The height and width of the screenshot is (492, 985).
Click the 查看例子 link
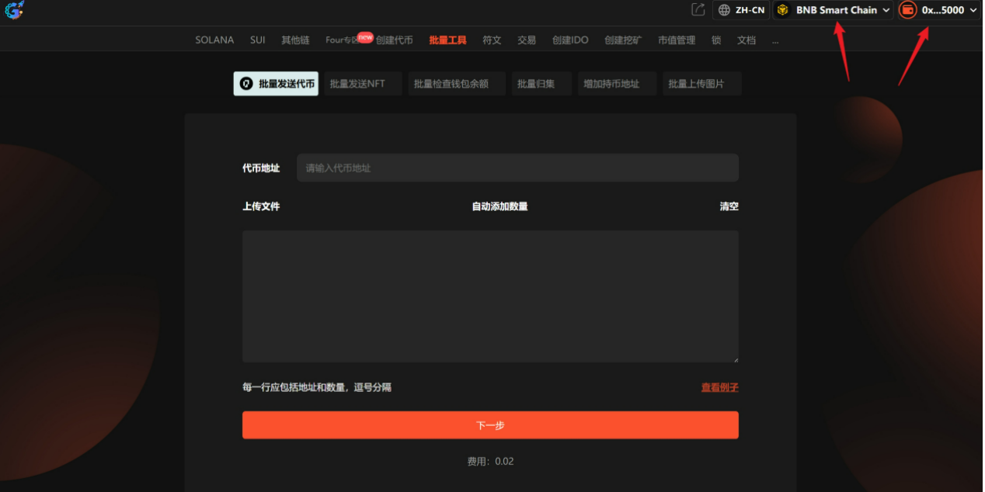point(719,387)
